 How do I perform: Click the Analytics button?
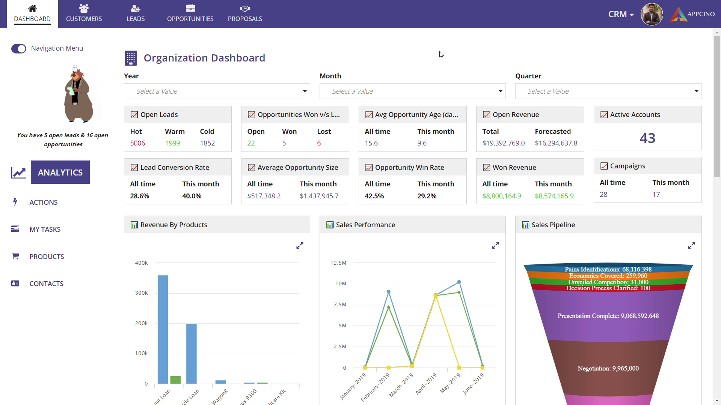click(60, 172)
